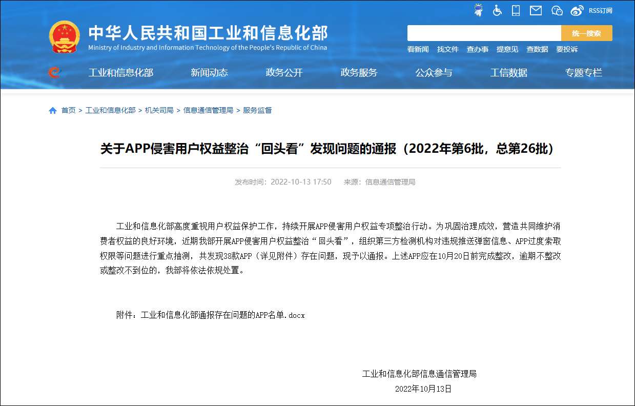
Task: Click 找文件 quick link
Action: point(447,49)
